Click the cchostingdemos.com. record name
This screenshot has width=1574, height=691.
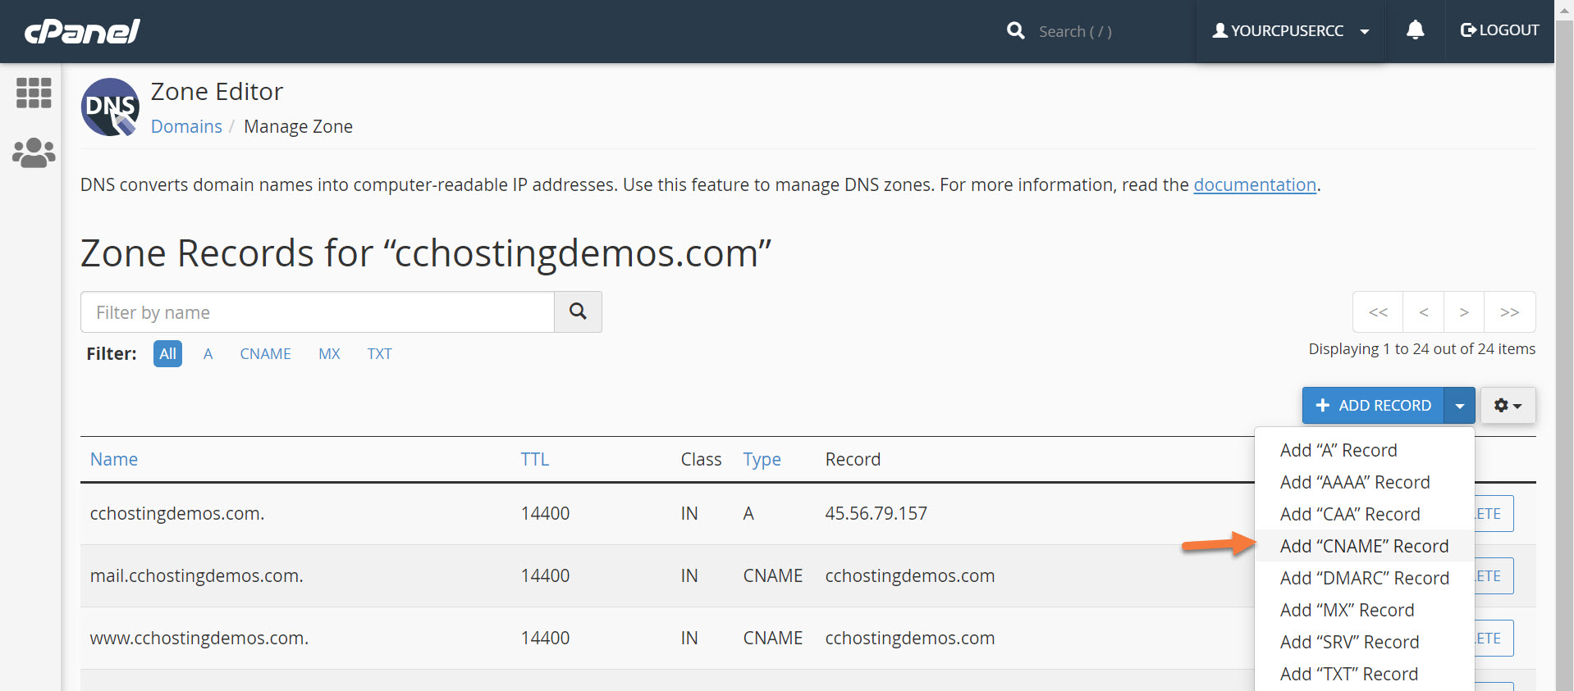coord(177,513)
